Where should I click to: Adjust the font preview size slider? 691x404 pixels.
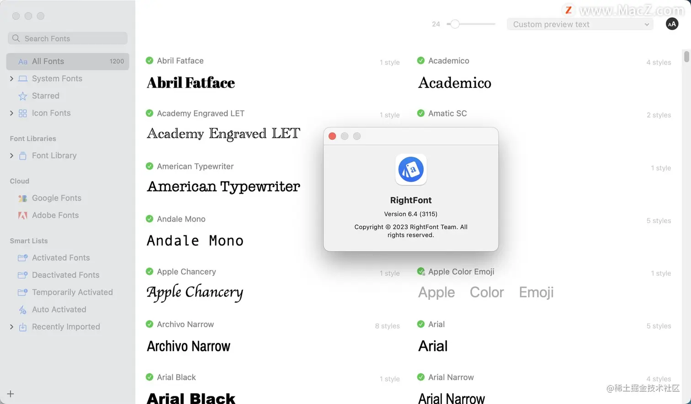(x=455, y=24)
